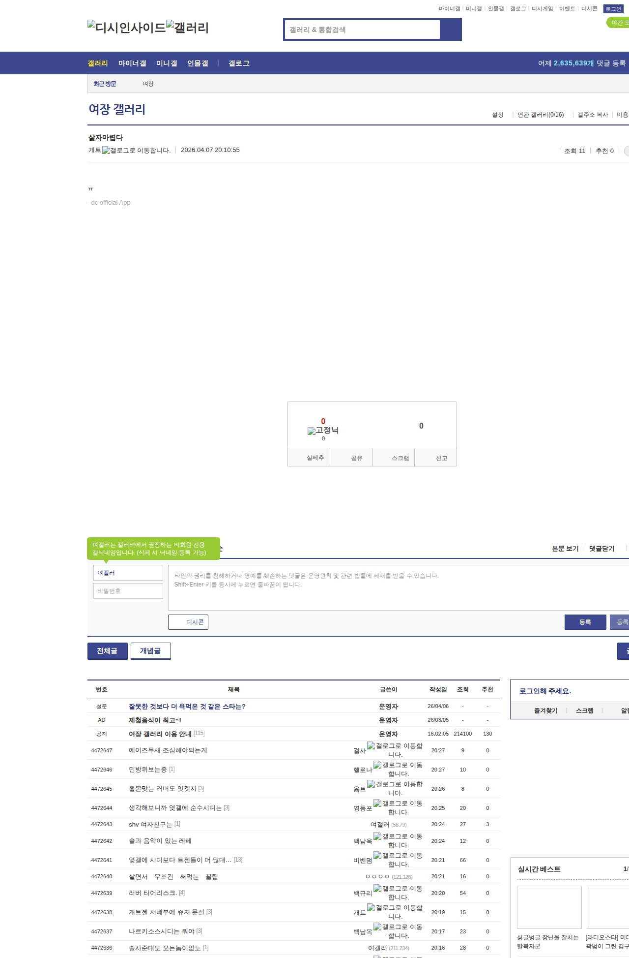The height and width of the screenshot is (958, 629).
Task: Open 걸사's gallog icon in post 4472647 row
Action: pyautogui.click(x=395, y=750)
